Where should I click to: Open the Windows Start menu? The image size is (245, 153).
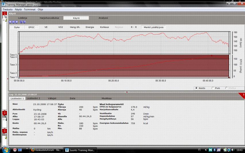6,150
